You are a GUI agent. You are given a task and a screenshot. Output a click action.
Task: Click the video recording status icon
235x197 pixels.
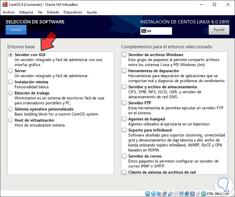(x=187, y=194)
